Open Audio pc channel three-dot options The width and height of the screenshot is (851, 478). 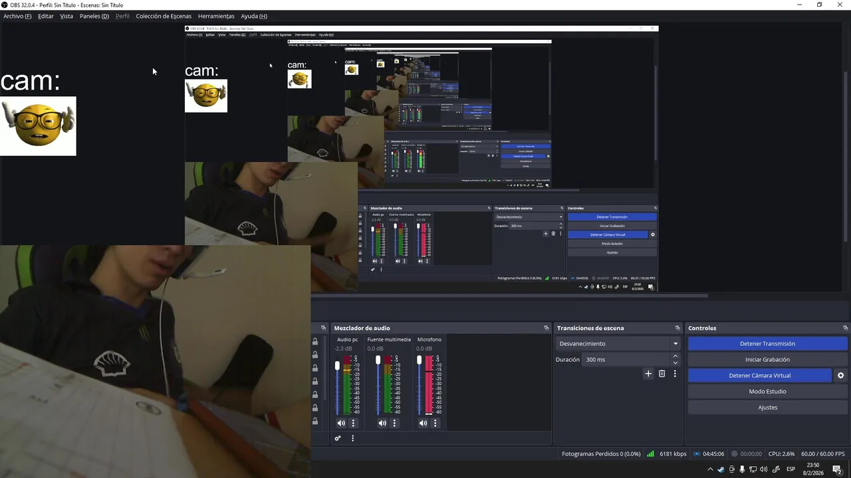(353, 423)
